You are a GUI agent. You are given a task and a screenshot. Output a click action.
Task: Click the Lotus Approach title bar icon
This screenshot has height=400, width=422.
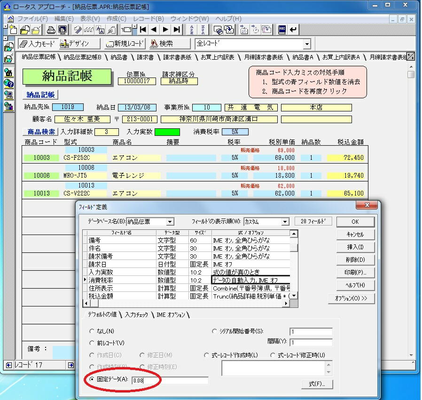pos(7,7)
